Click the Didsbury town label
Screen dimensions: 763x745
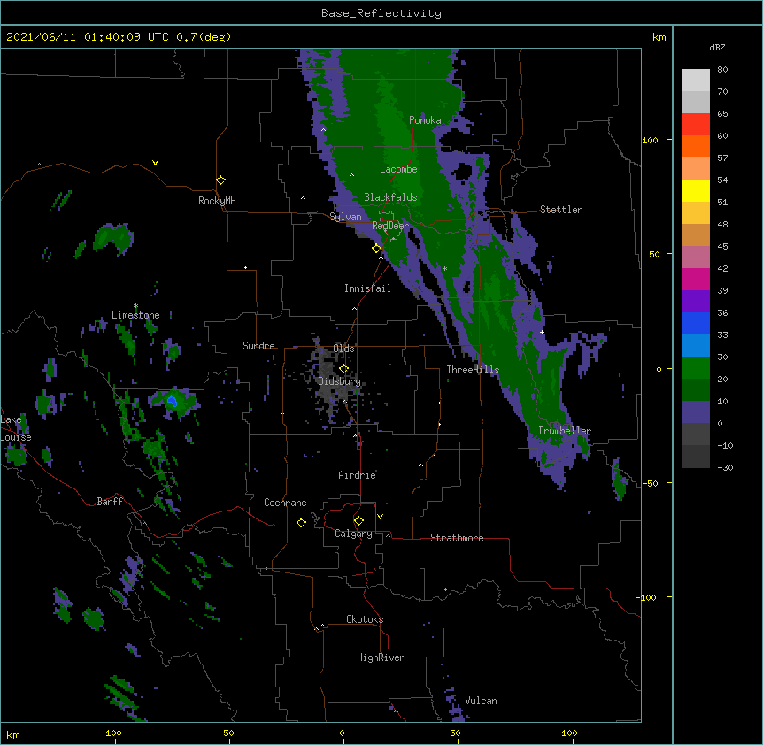pos(339,381)
